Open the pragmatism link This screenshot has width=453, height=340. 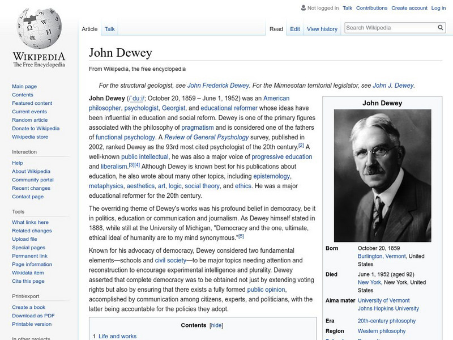[x=197, y=127]
